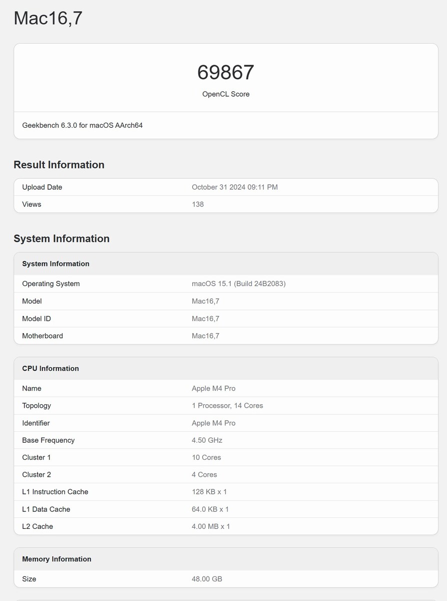
Task: Click the Model ID row label
Action: tap(37, 319)
